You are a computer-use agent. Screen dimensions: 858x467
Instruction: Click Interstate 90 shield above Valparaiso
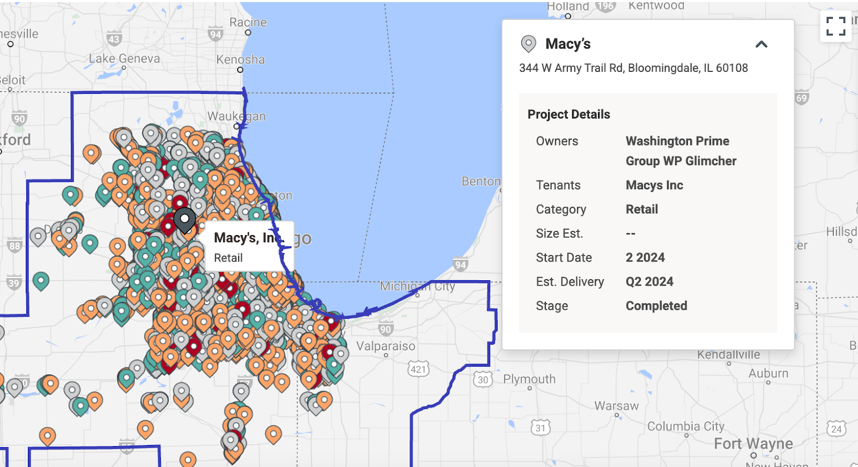386,329
